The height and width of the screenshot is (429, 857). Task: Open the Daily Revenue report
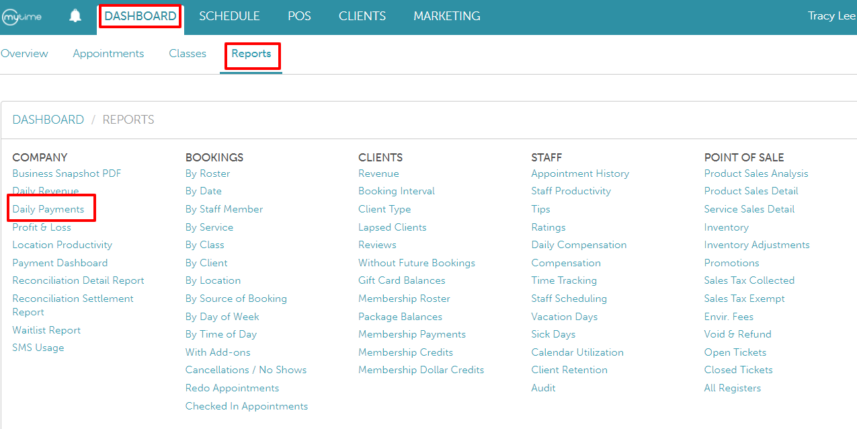[x=46, y=191]
